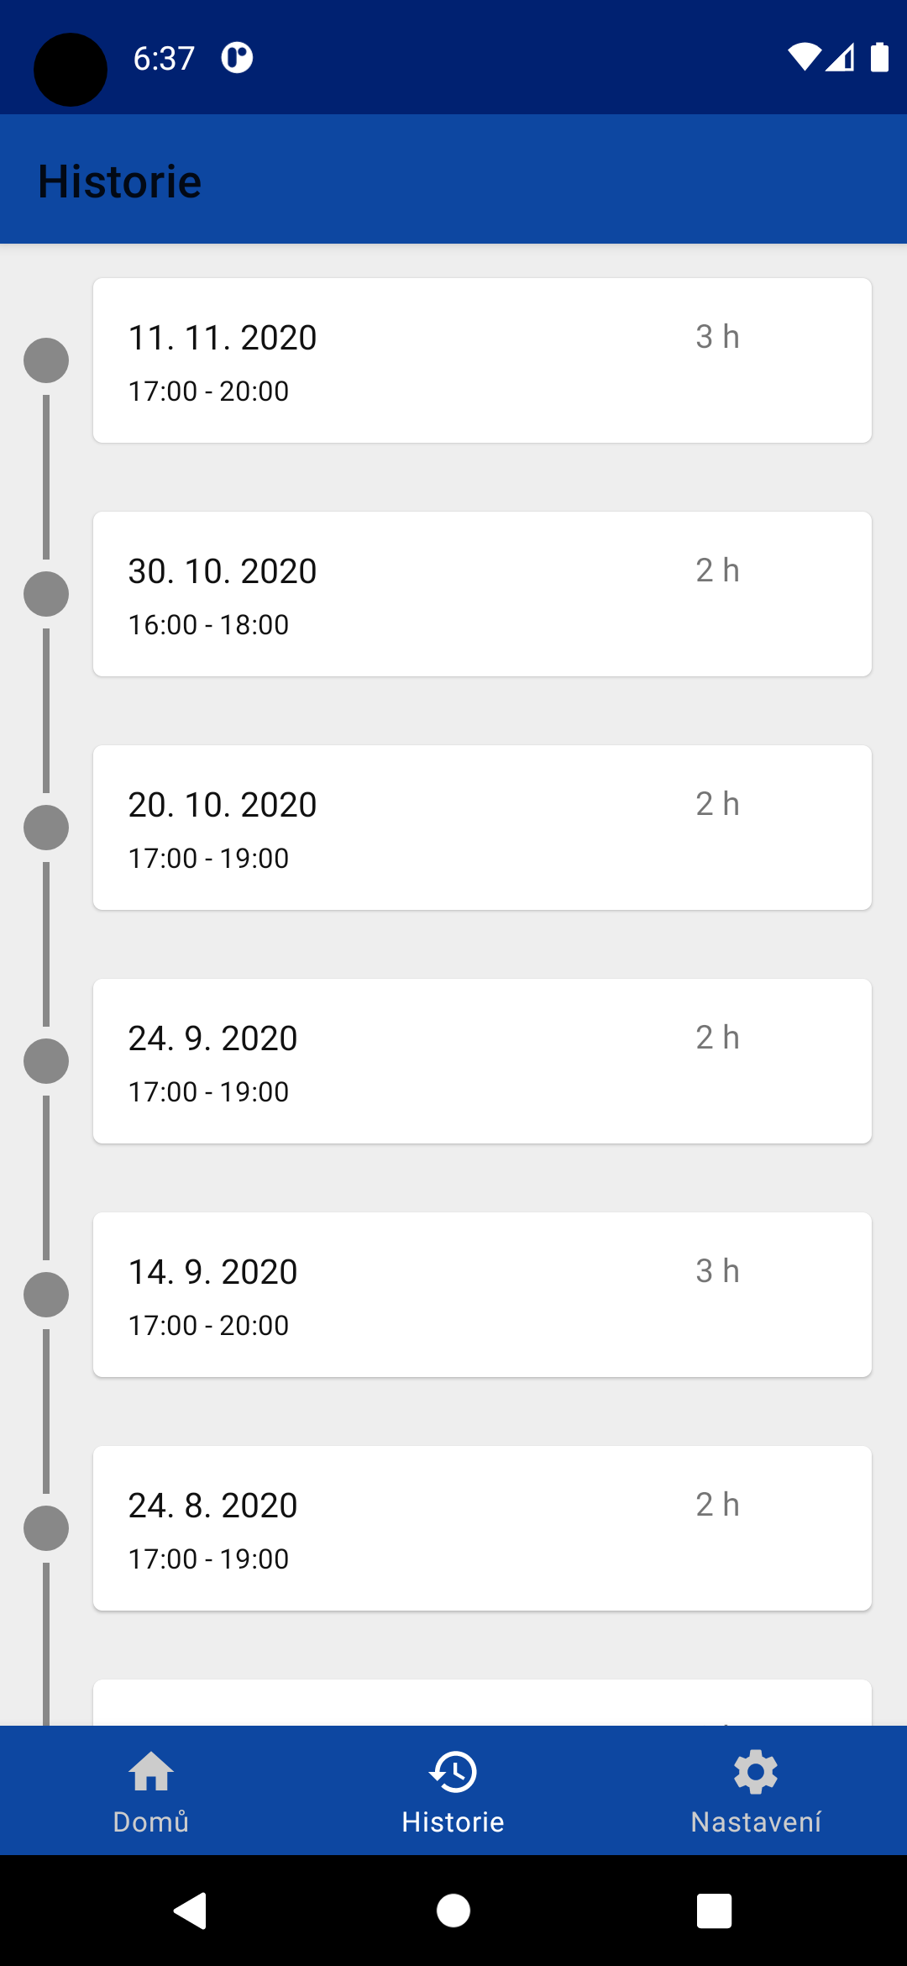Switch to the Domů tab label
This screenshot has height=1966, width=907.
(x=151, y=1821)
